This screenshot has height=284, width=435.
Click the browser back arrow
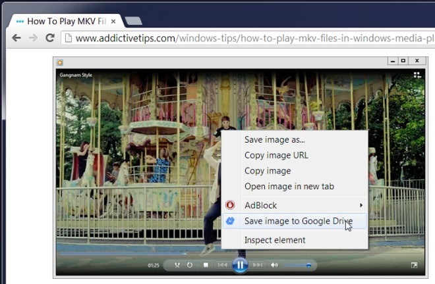pos(16,38)
